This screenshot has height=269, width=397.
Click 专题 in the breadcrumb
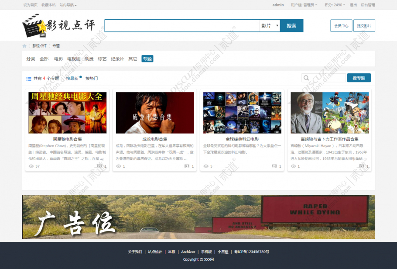(56, 46)
